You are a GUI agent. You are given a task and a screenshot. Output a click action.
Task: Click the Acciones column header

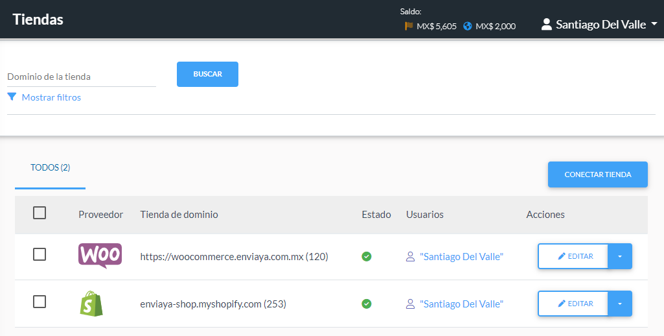(545, 214)
